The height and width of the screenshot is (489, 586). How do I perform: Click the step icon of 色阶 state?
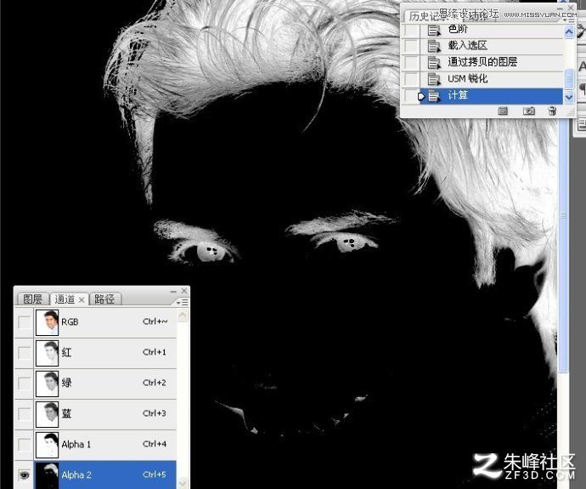pos(434,30)
